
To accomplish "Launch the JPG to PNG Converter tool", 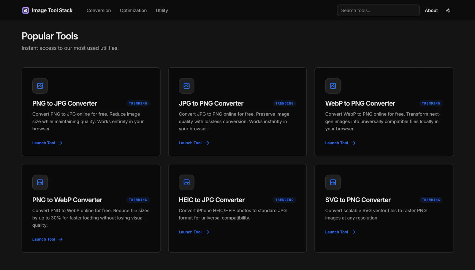I will point(194,143).
